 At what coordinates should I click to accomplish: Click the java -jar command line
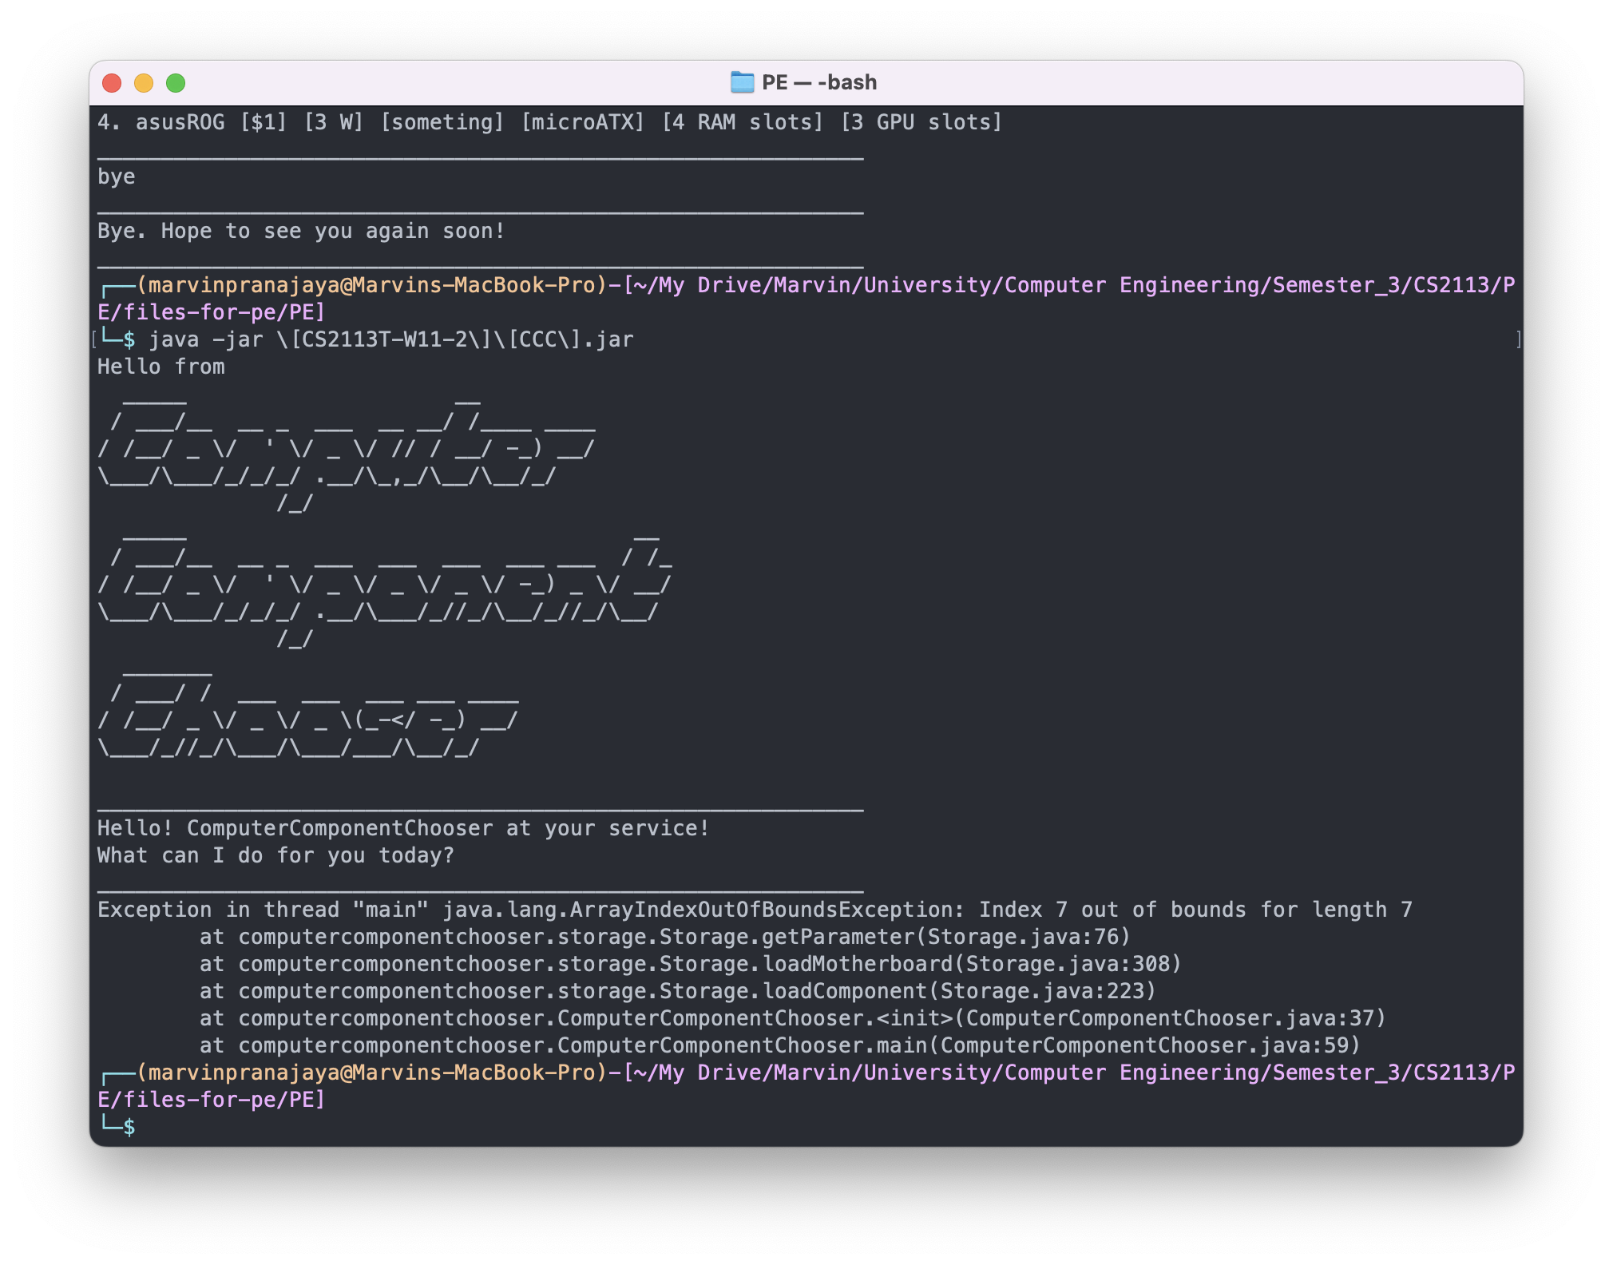click(x=391, y=340)
